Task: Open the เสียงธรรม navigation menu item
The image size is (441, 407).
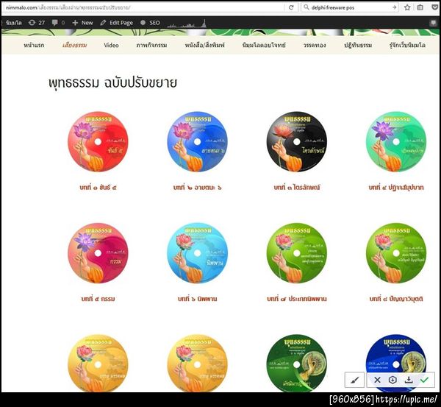Action: (74, 45)
